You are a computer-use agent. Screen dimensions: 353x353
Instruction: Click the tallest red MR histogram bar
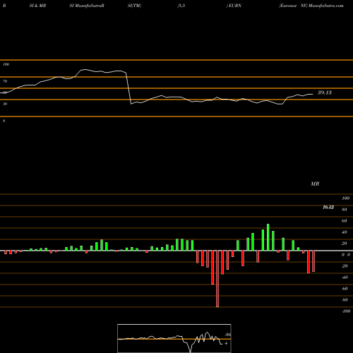point(217,279)
